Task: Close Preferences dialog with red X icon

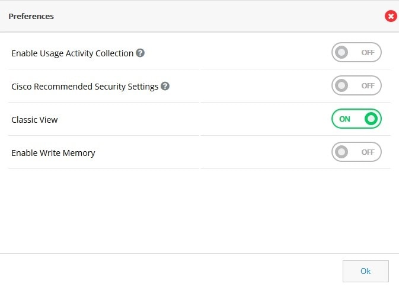Action: point(391,16)
